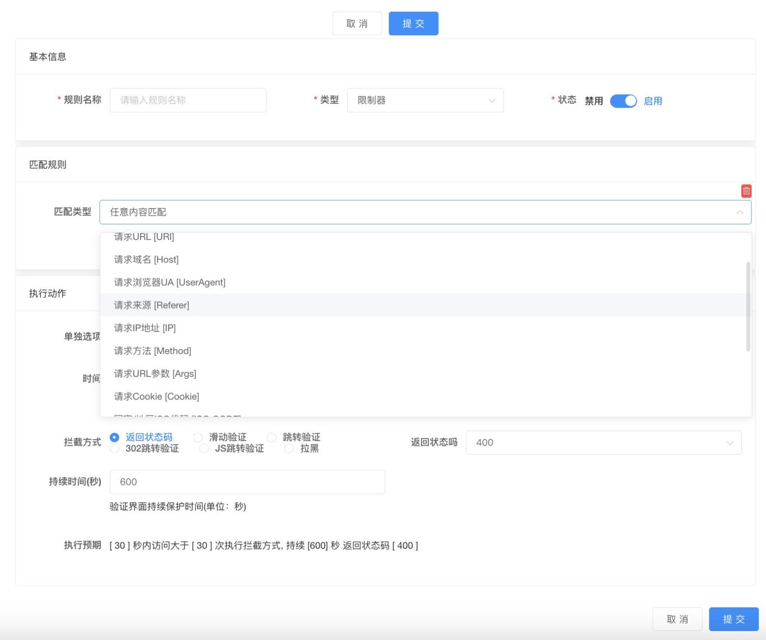Delete the match rule via red trash icon
Screen dimensions: 766x640
(x=746, y=191)
